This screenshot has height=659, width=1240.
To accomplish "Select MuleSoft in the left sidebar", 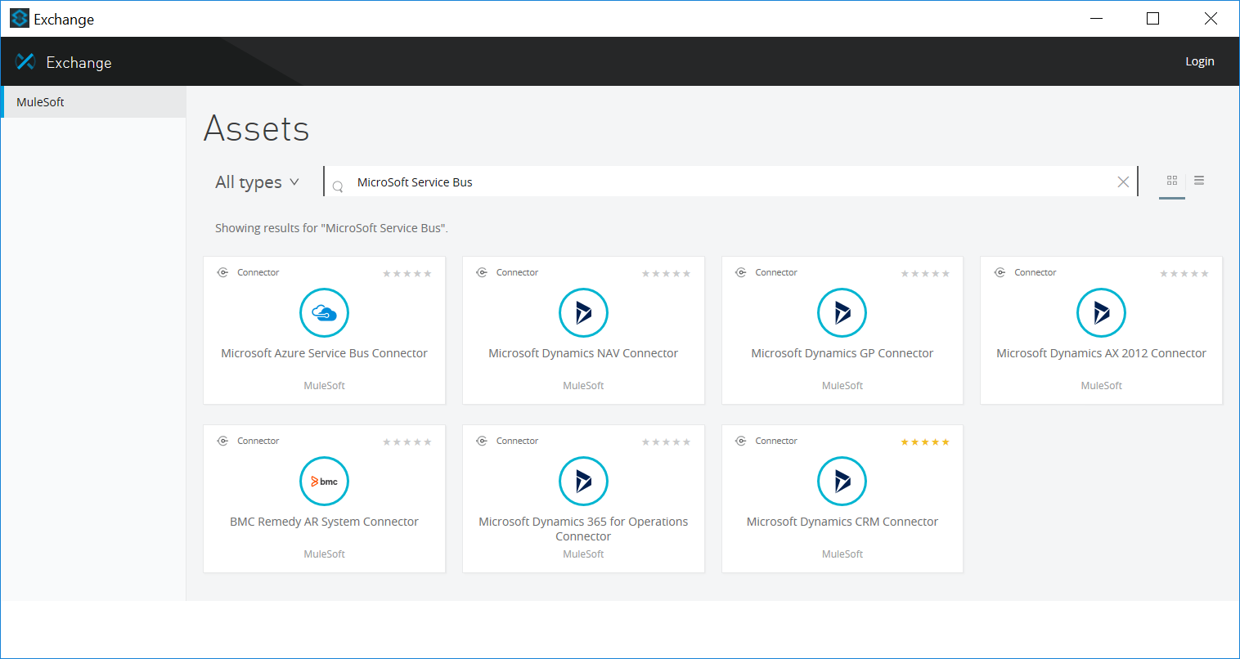I will tap(95, 102).
